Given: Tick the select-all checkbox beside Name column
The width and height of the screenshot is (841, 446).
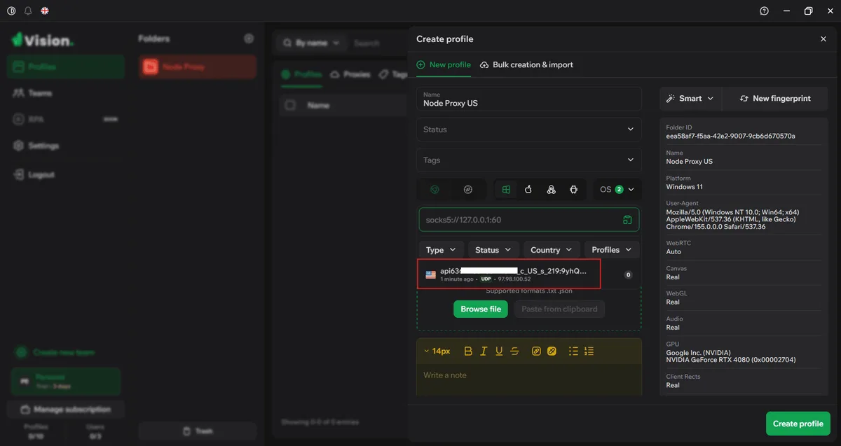Looking at the screenshot, I should click(290, 105).
